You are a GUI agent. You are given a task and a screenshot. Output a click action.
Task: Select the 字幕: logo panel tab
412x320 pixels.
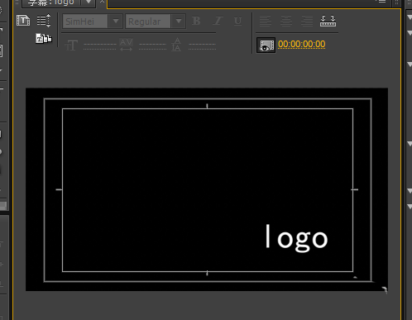pyautogui.click(x=51, y=2)
